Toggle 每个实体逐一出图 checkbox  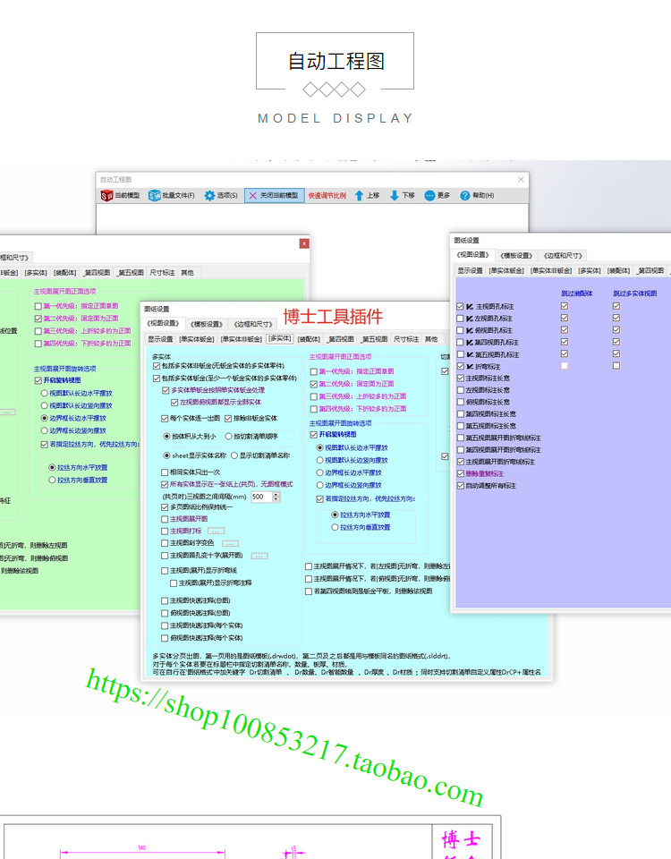(165, 419)
